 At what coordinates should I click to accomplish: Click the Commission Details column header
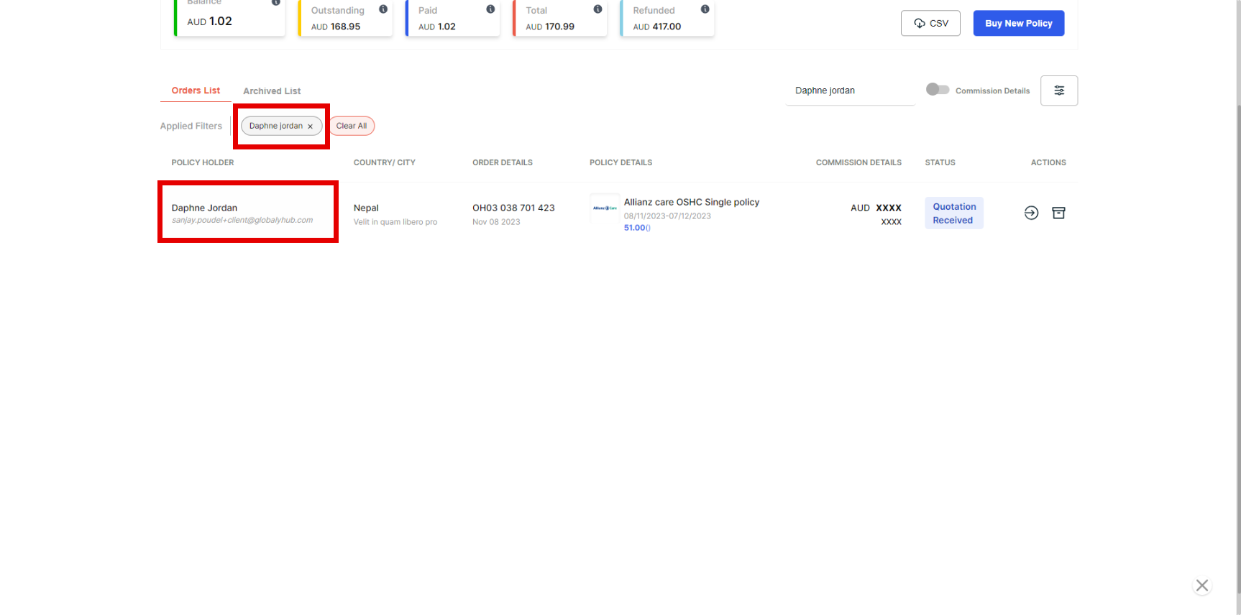click(x=858, y=162)
